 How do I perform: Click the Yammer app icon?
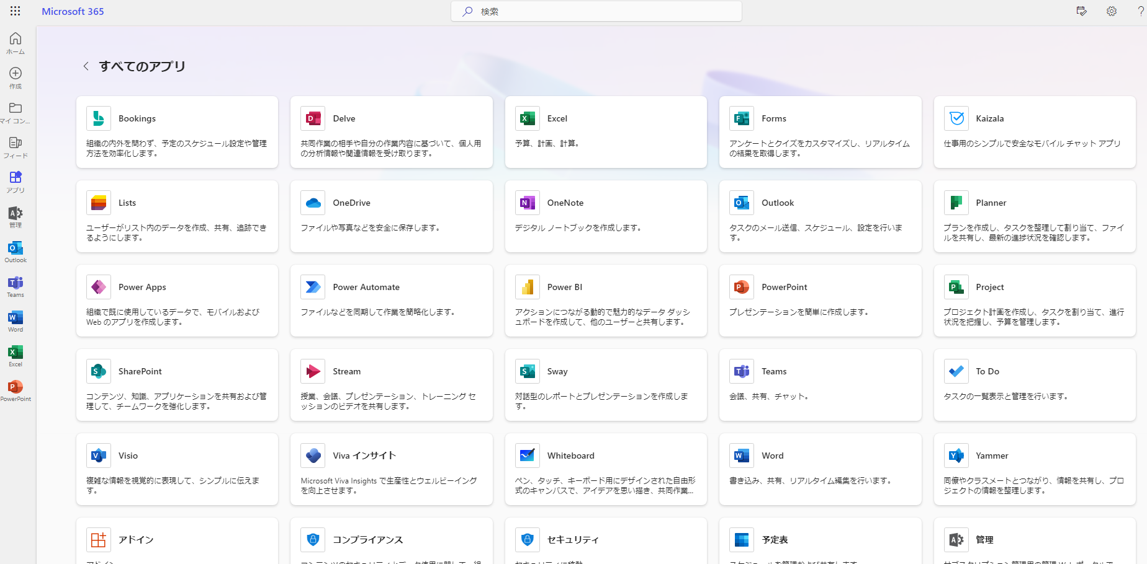tap(956, 456)
